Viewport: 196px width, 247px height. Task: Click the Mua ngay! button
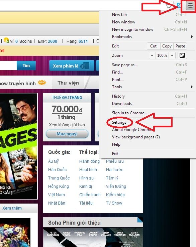[67, 134]
